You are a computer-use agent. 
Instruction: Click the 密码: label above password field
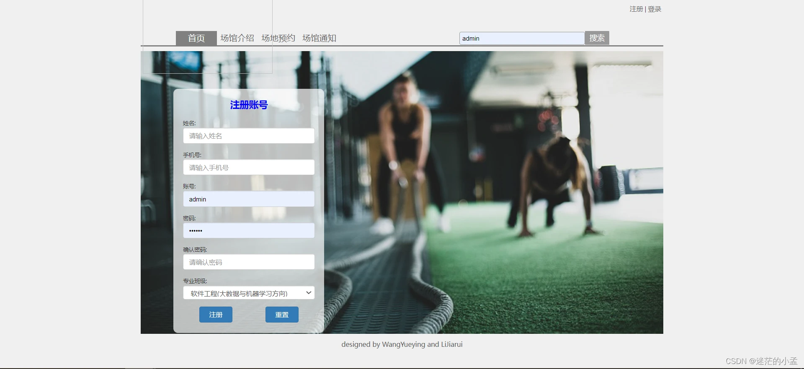coord(189,218)
